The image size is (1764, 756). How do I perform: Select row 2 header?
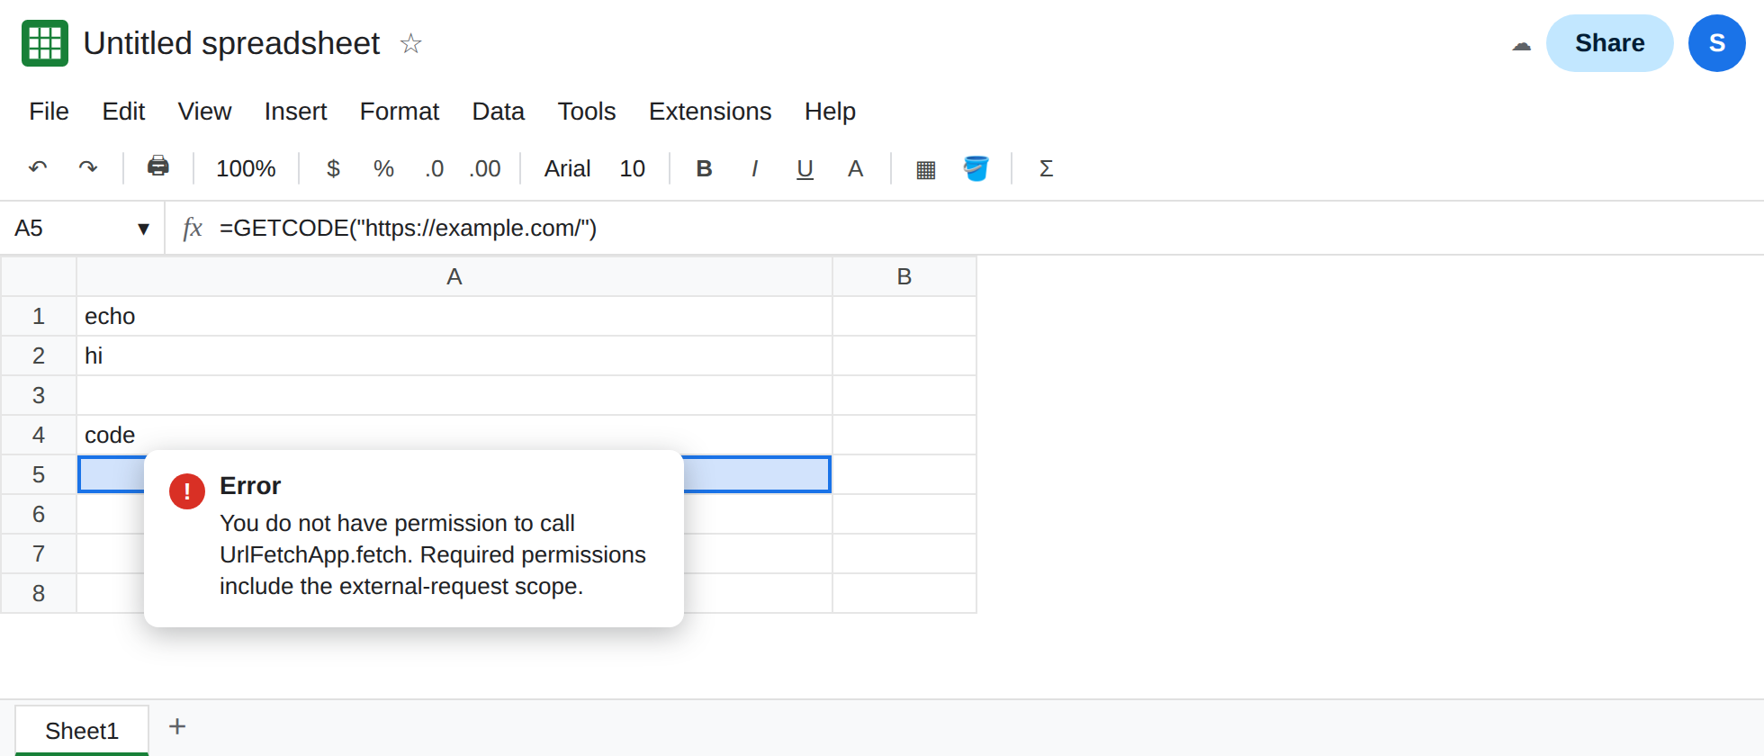[x=39, y=355]
